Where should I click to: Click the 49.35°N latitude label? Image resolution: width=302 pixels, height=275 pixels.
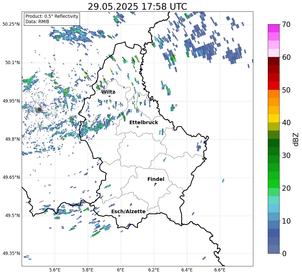(x=11, y=253)
